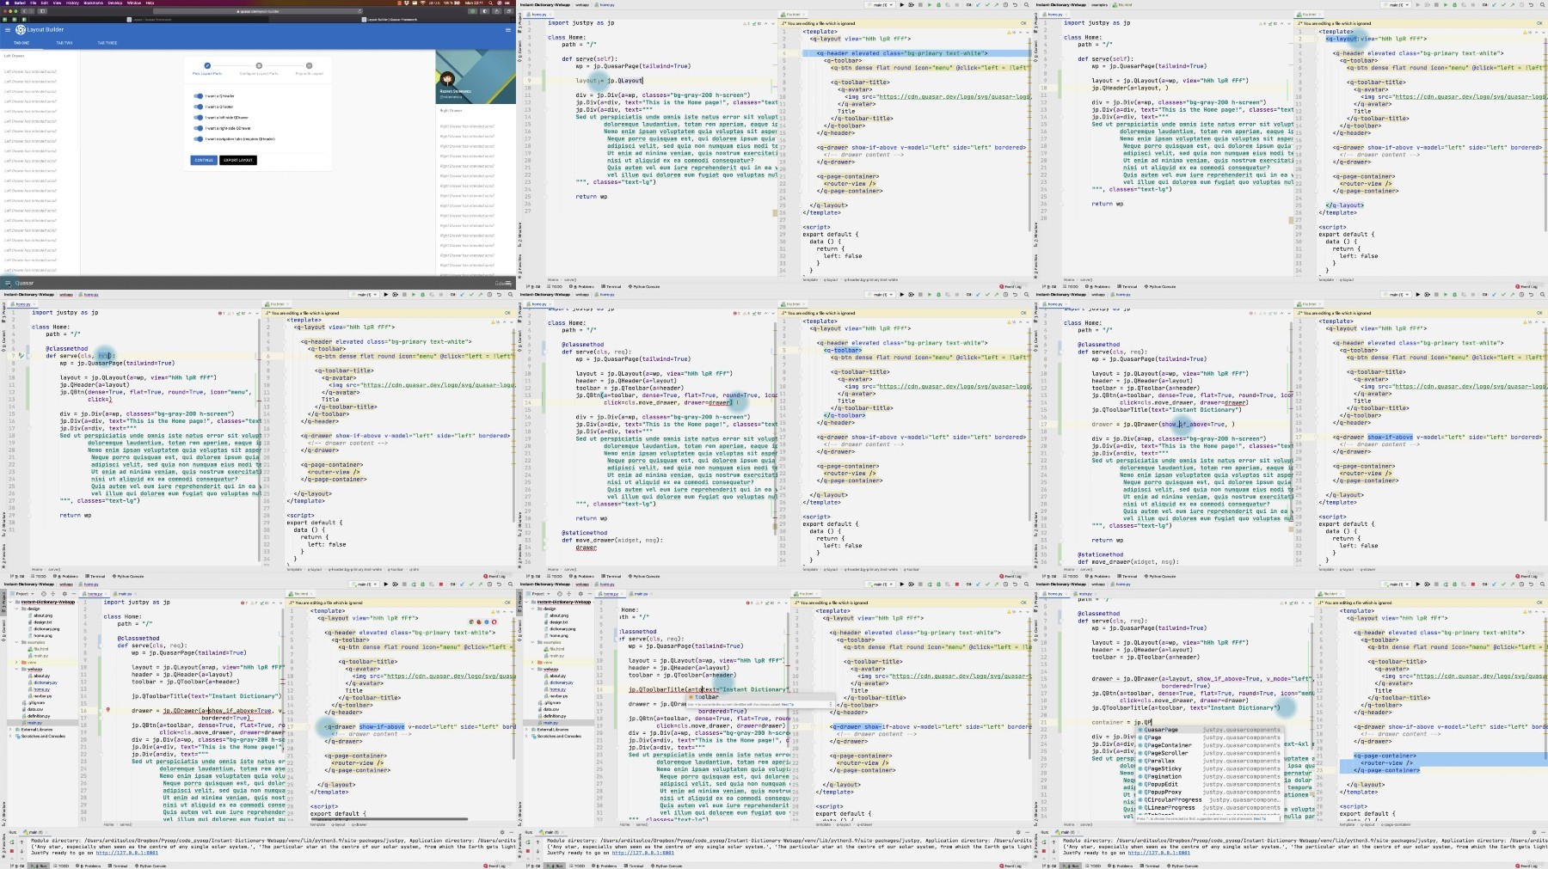Click the Safari address bar
1548x869 pixels.
pyautogui.click(x=258, y=11)
